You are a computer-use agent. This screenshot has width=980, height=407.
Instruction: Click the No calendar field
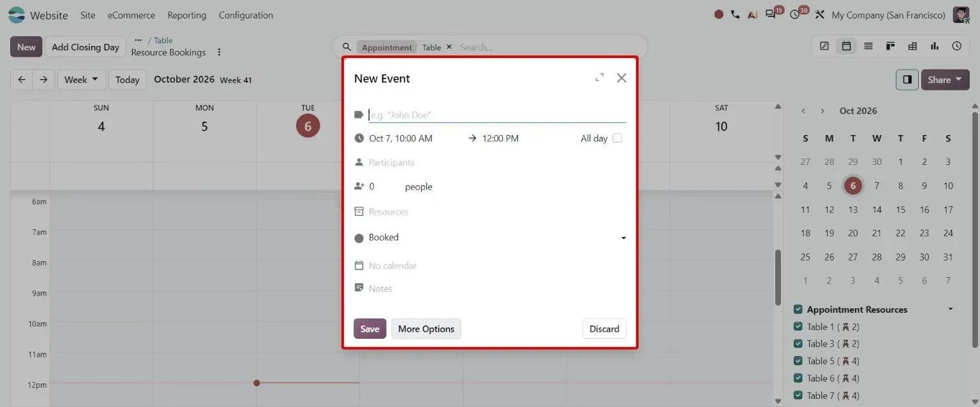tap(497, 266)
